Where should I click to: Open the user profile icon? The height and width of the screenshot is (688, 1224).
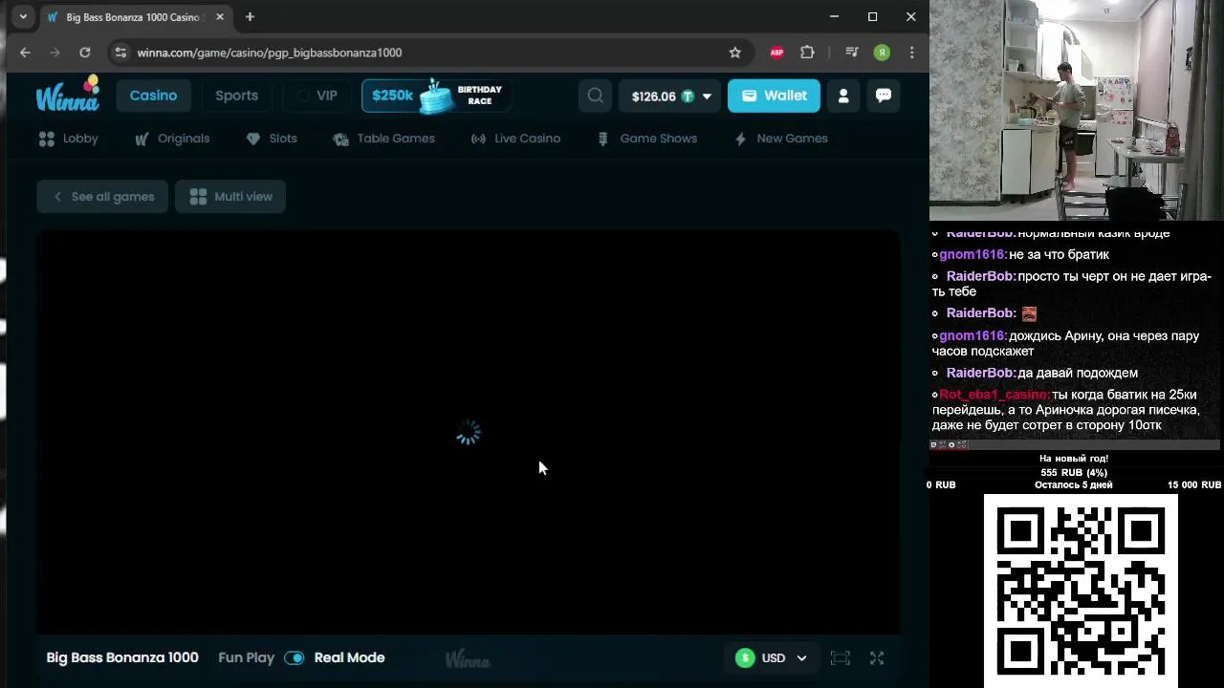pyautogui.click(x=843, y=96)
